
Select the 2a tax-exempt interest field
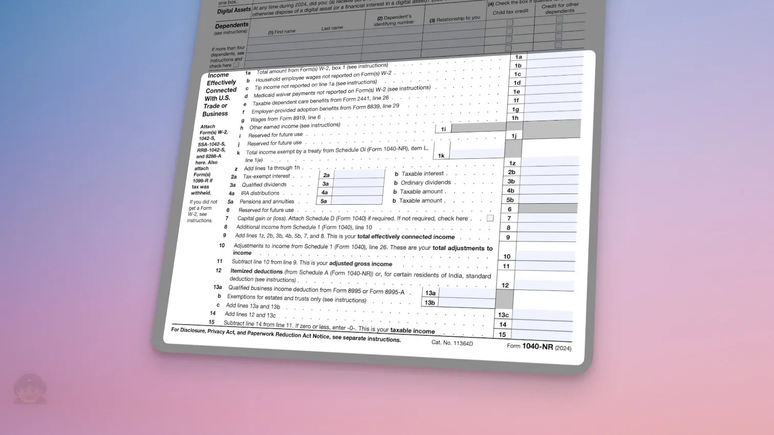358,174
